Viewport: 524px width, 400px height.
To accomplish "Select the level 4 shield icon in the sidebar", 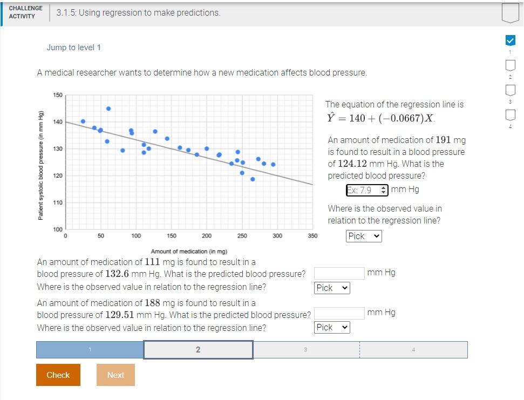I will (509, 114).
